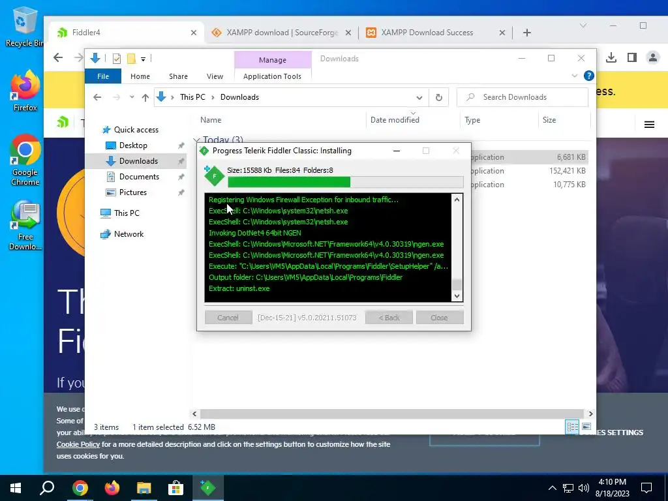
Task: Collapse the Today (3) group
Action: pos(196,140)
